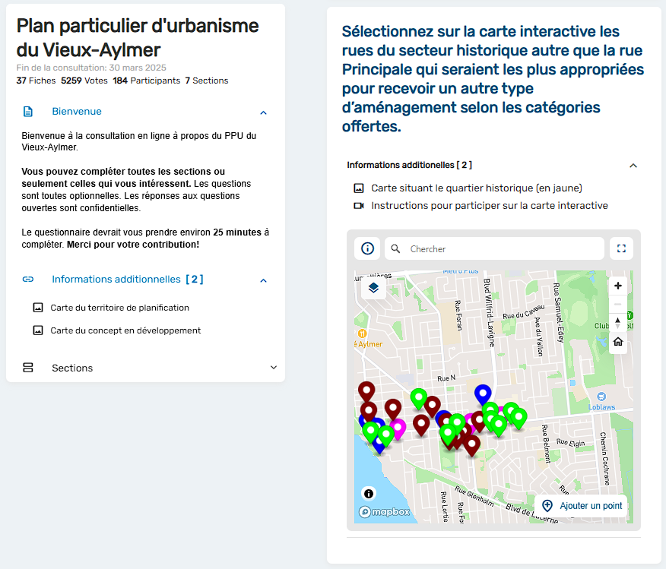Viewport: 666px width, 569px height.
Task: Click the '37 Fiches' count text
Action: point(36,81)
